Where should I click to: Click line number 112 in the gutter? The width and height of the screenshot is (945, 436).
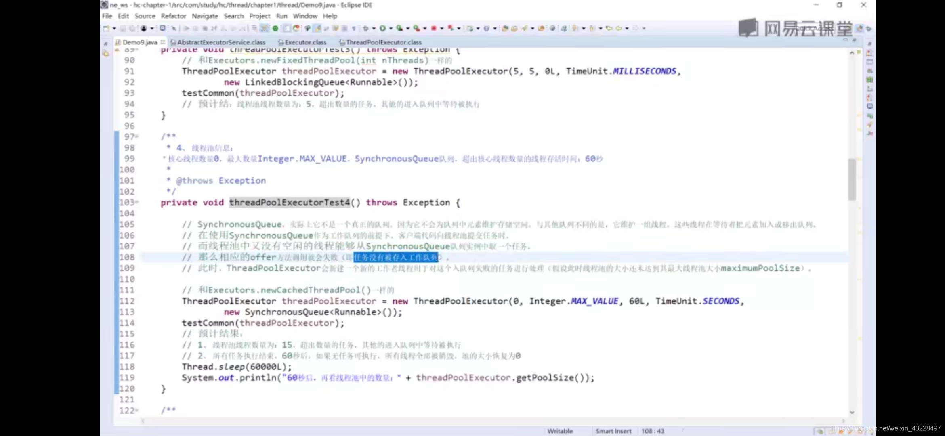click(127, 301)
